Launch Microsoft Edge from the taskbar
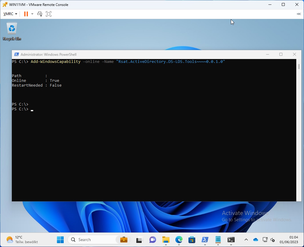The height and width of the screenshot is (247, 304). click(179, 240)
